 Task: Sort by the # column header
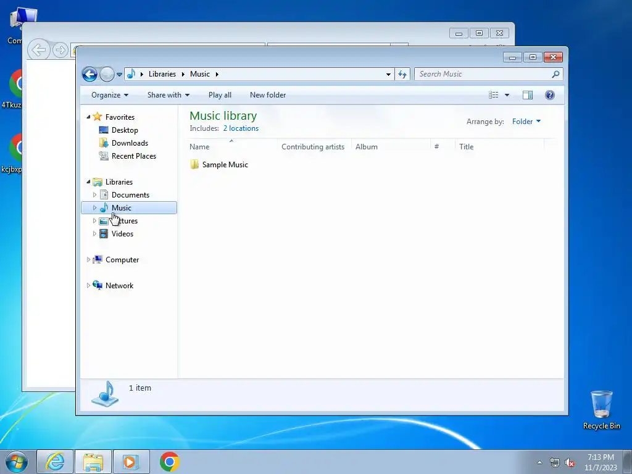tap(443, 147)
